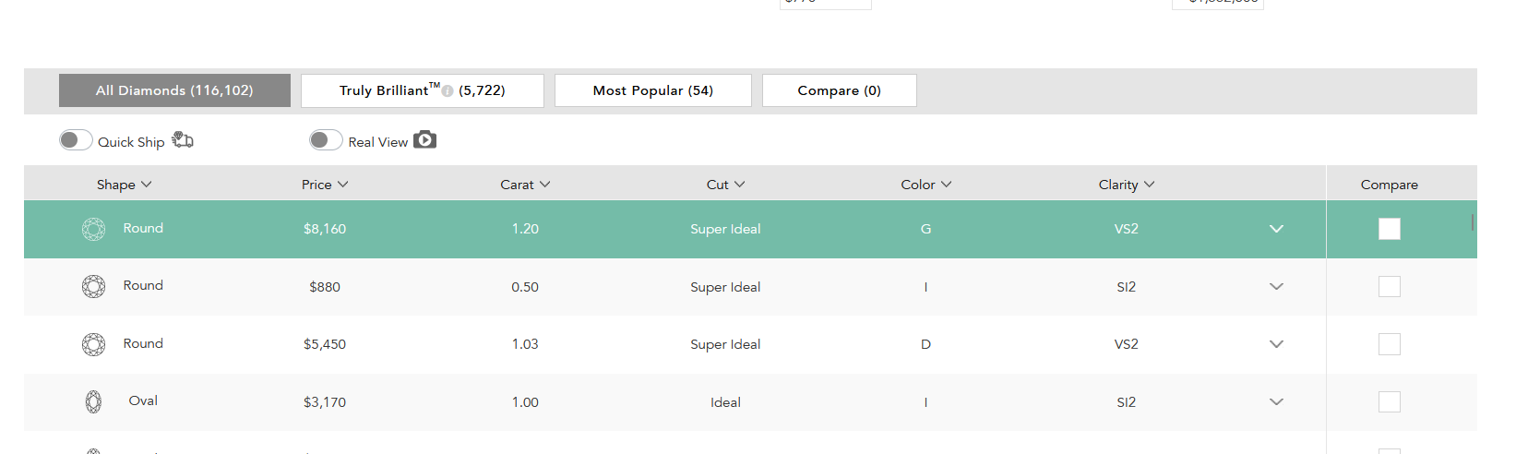
Task: Open the Compare (0) tab
Action: [x=839, y=90]
